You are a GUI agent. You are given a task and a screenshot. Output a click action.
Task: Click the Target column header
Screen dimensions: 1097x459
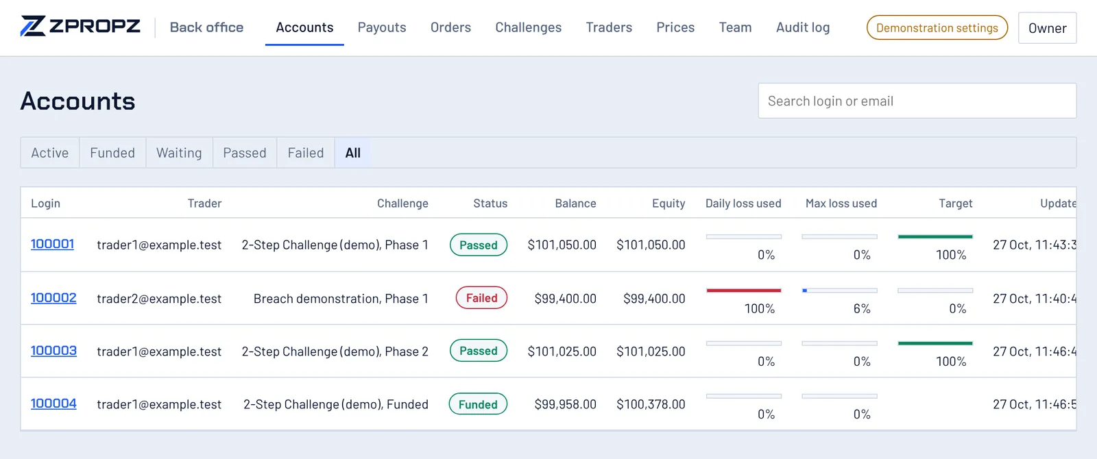(x=956, y=203)
